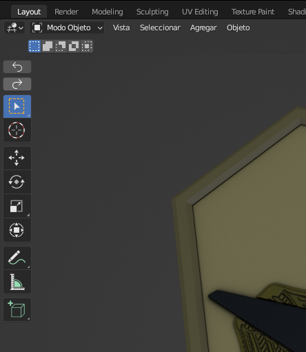The width and height of the screenshot is (306, 352).
Task: Select the Select Box tool
Action: click(x=17, y=106)
